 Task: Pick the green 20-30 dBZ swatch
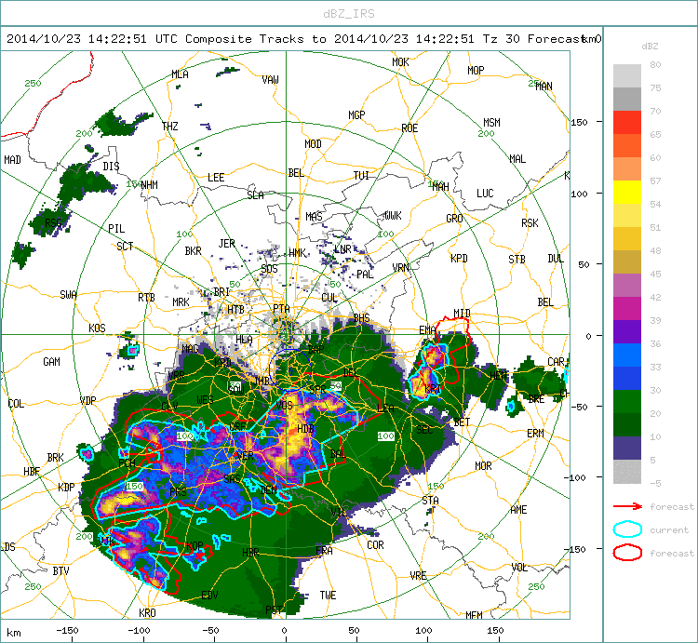pyautogui.click(x=627, y=402)
